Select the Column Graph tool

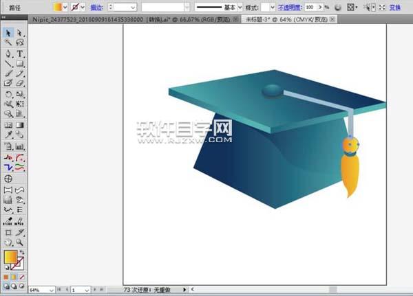(x=20, y=146)
